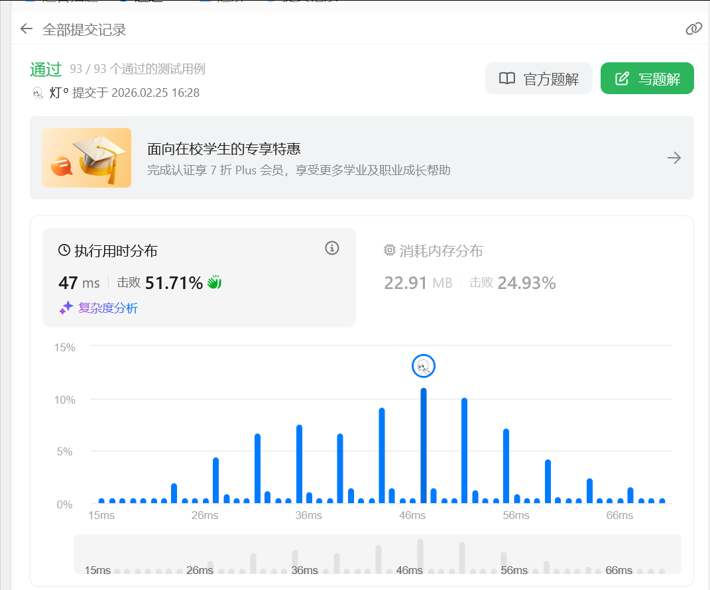Click the back arrow beside 全部提交记录
Image resolution: width=710 pixels, height=590 pixels.
pyautogui.click(x=27, y=29)
